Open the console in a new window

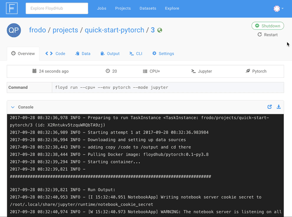[x=270, y=107]
